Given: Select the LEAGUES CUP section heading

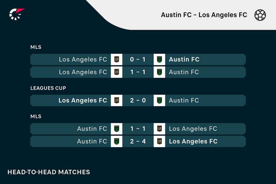Looking at the screenshot, I should pos(48,88).
